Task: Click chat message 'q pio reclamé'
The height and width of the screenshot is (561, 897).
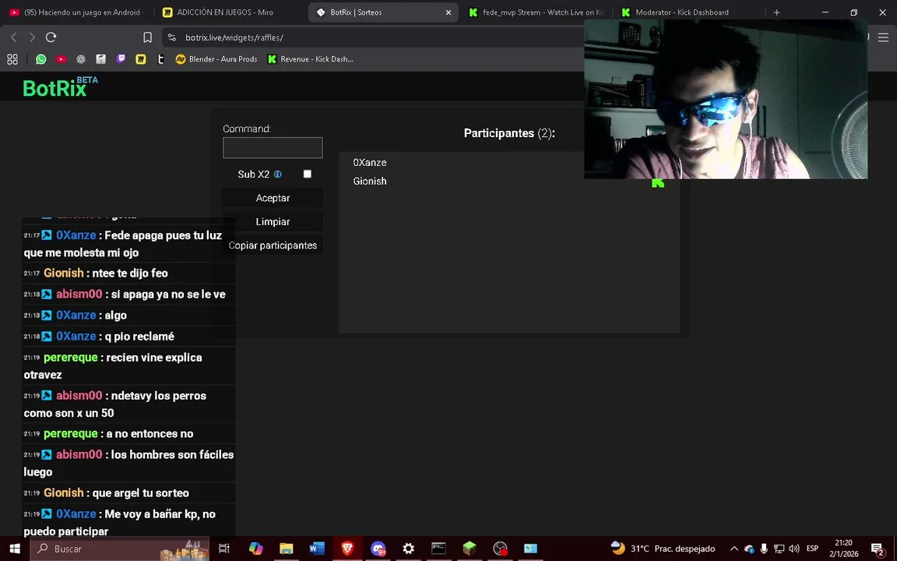Action: [x=139, y=336]
